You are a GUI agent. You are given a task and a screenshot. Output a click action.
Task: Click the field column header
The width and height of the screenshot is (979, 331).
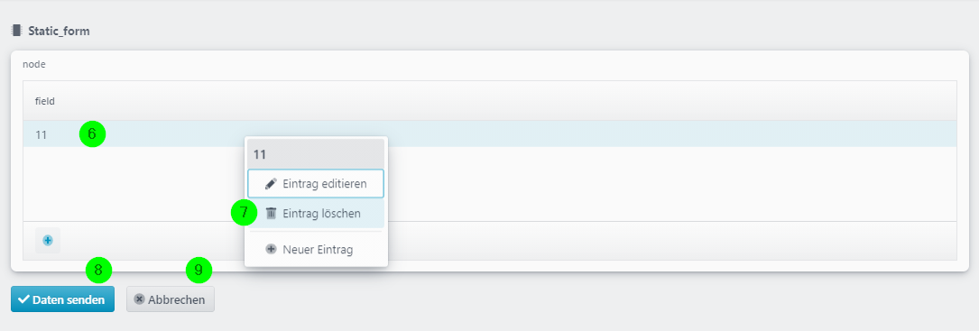click(45, 100)
